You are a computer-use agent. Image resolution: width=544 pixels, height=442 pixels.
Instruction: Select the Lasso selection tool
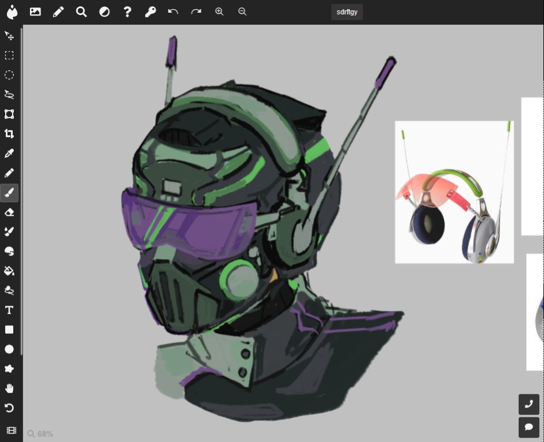[x=9, y=94]
